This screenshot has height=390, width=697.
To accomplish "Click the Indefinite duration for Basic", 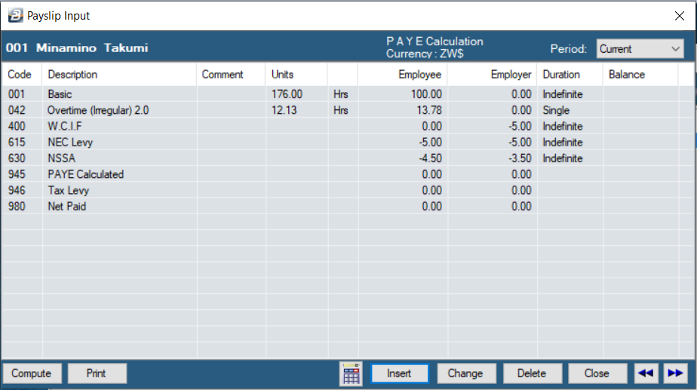I will (x=562, y=94).
